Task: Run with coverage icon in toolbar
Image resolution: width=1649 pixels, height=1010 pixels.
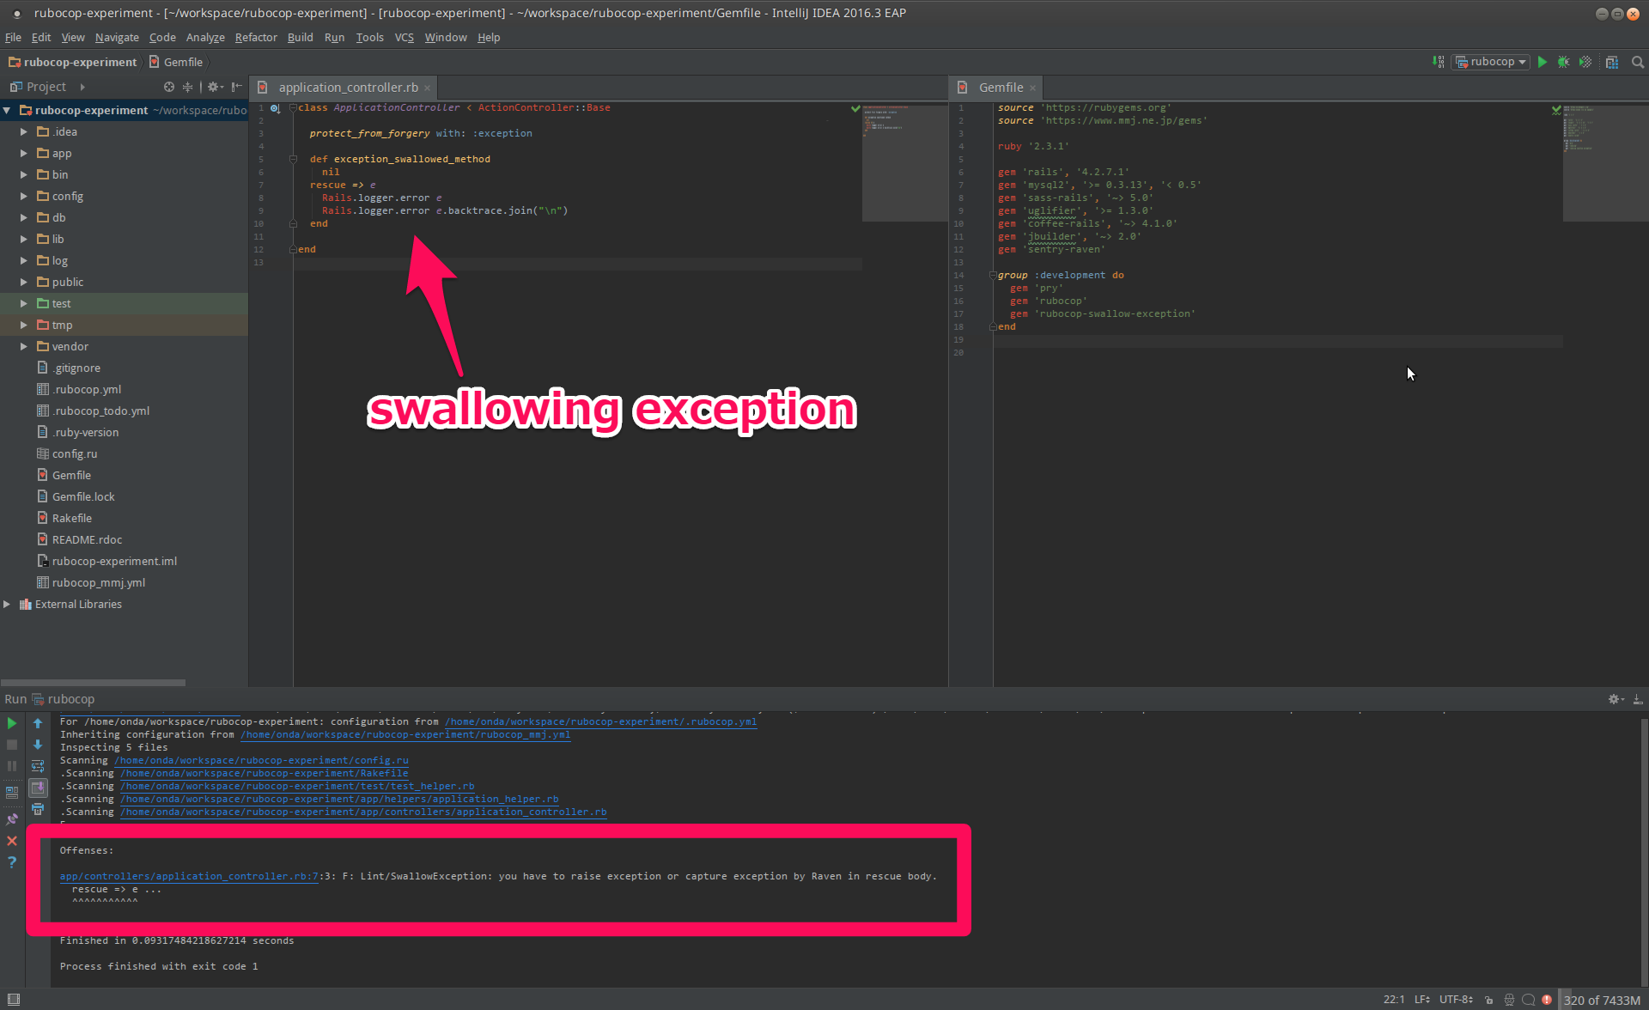Action: point(1585,62)
